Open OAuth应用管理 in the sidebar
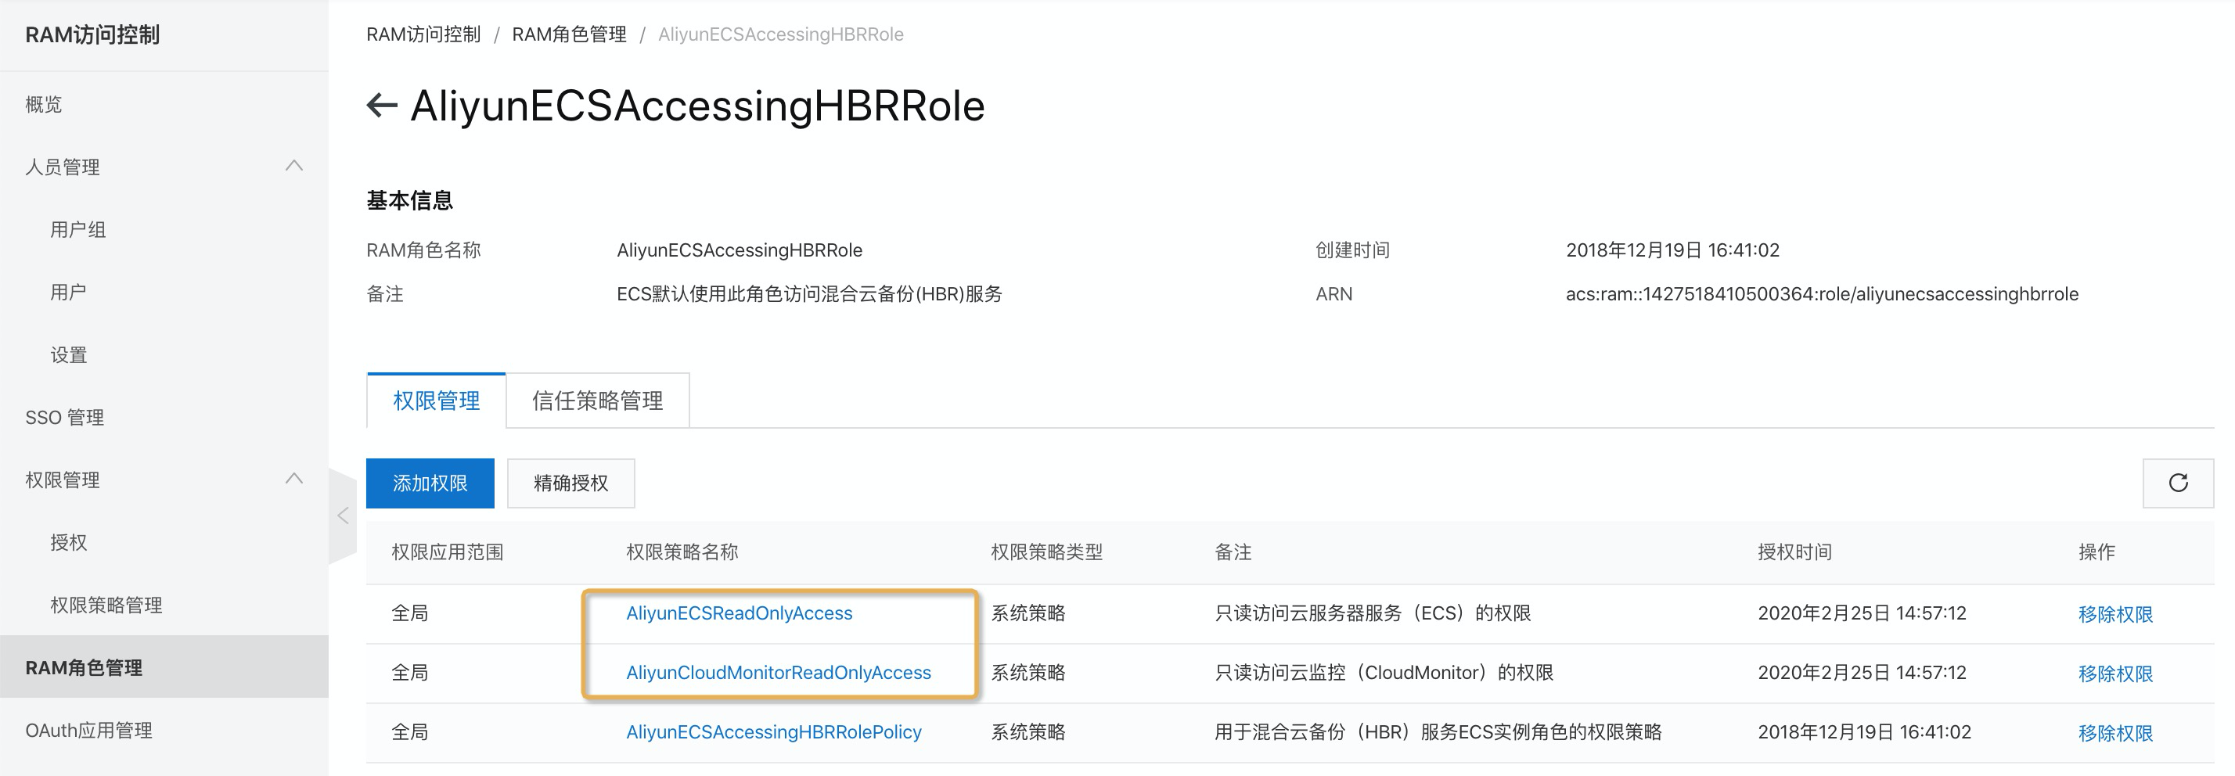 pyautogui.click(x=88, y=730)
